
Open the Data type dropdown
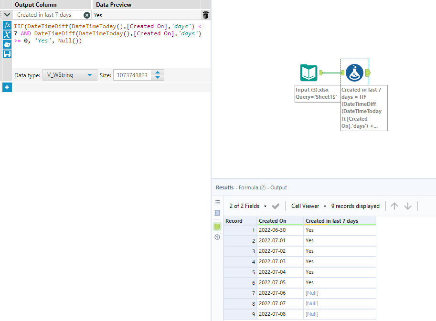pyautogui.click(x=70, y=75)
